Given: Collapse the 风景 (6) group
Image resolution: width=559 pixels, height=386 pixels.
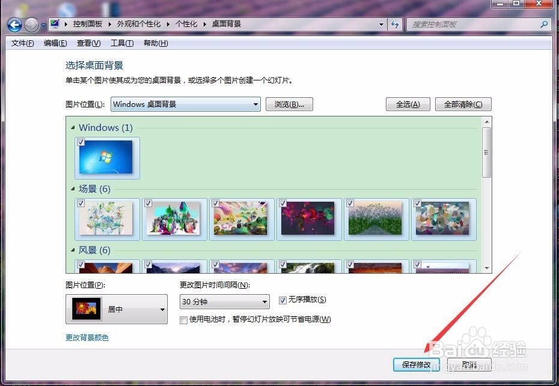Looking at the screenshot, I should (x=73, y=250).
